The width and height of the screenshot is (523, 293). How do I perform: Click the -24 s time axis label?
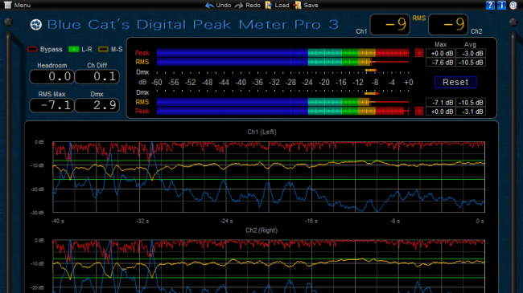point(226,221)
